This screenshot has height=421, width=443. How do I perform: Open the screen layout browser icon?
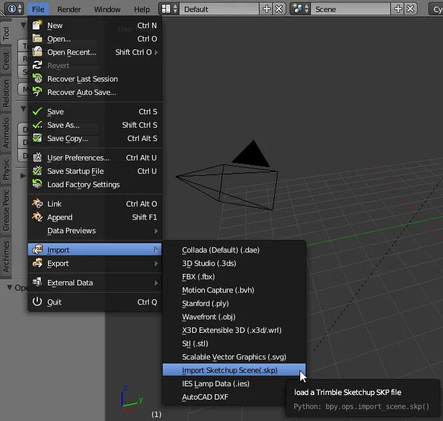169,9
